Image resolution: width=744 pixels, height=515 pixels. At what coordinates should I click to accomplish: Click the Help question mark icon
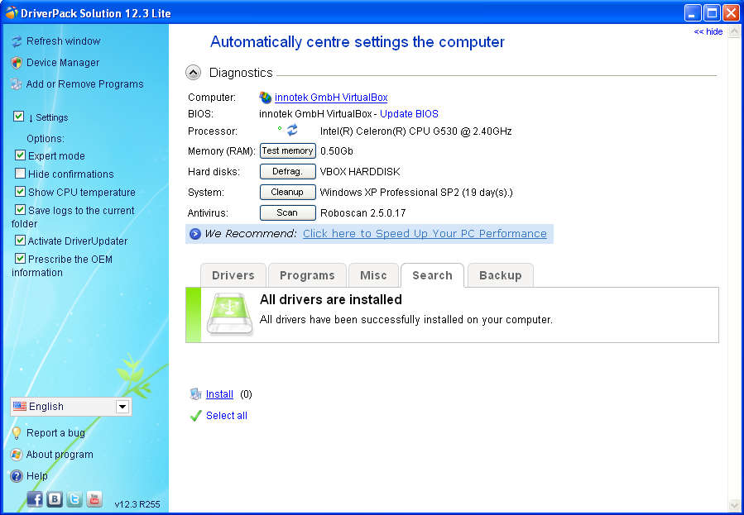click(17, 476)
